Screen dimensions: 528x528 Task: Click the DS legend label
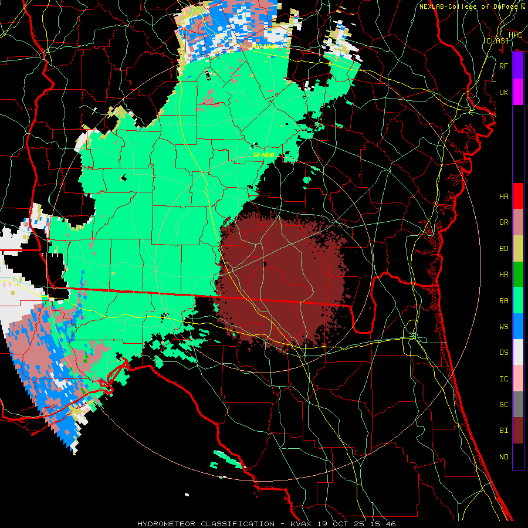coord(503,352)
